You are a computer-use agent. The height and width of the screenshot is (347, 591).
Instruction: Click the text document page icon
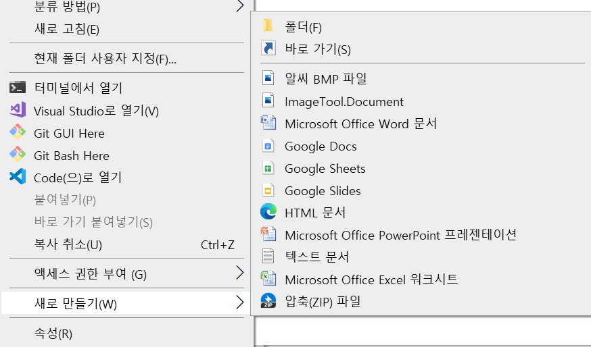coord(268,257)
